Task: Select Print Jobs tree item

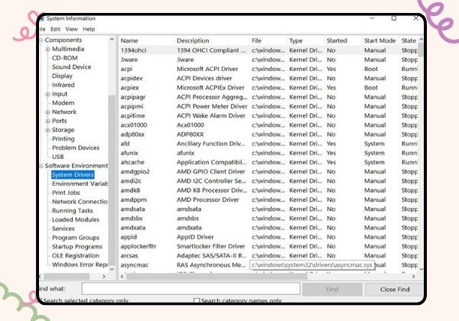Action: click(66, 193)
